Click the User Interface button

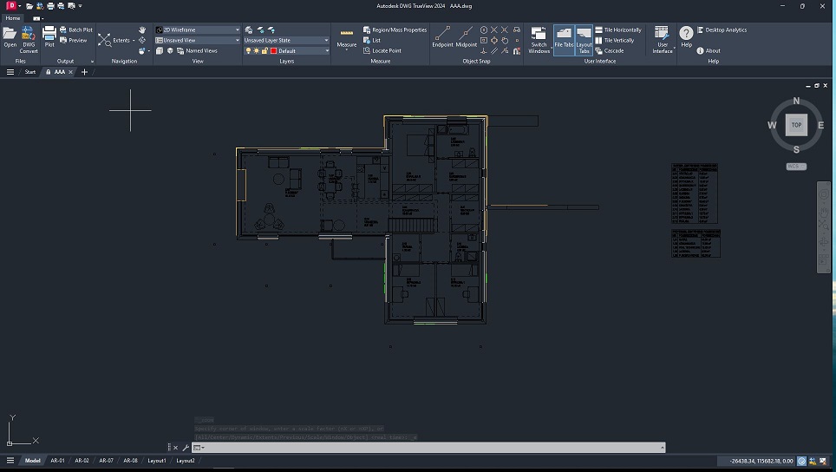tap(663, 39)
